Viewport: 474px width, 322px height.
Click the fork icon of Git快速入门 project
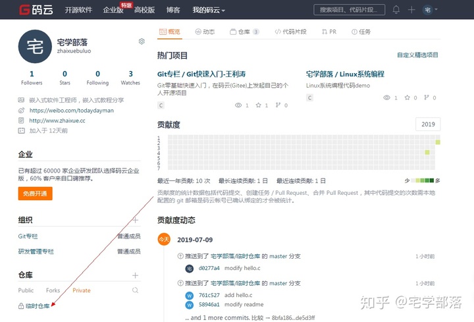[278, 105]
